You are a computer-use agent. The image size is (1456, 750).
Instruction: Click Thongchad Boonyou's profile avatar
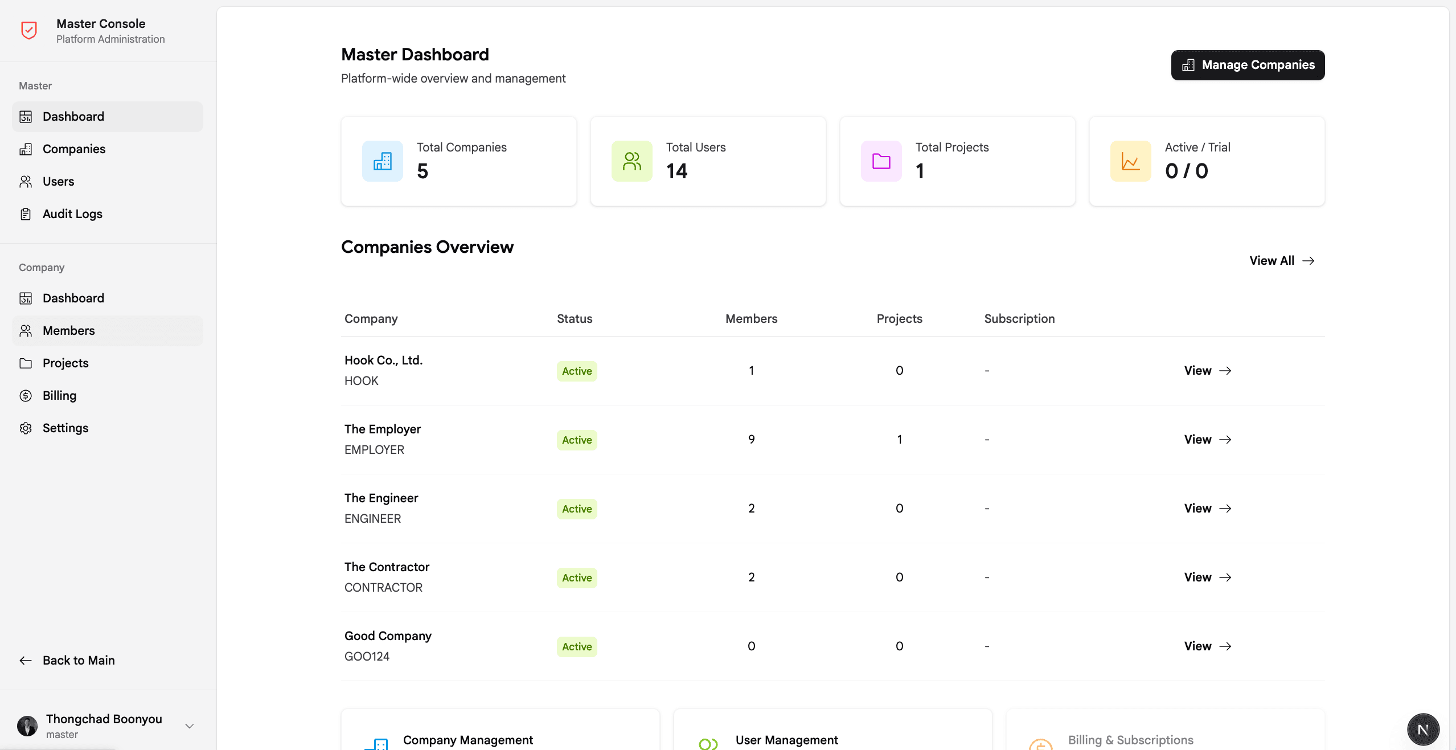tap(27, 726)
